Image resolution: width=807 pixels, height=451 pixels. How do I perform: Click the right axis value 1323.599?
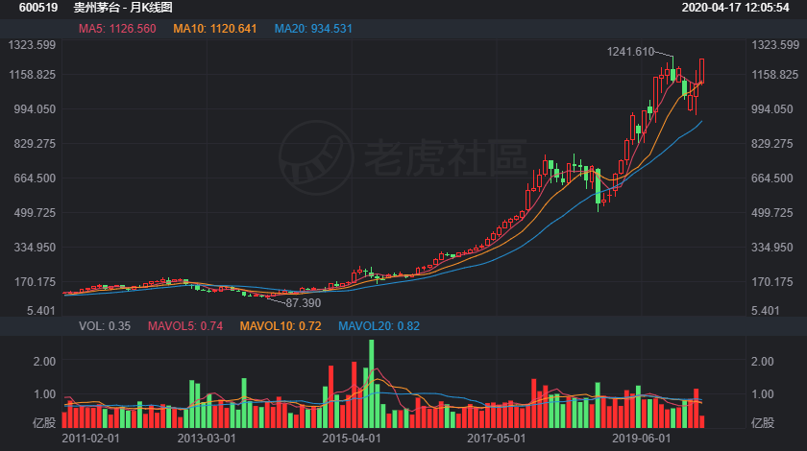[x=775, y=45]
